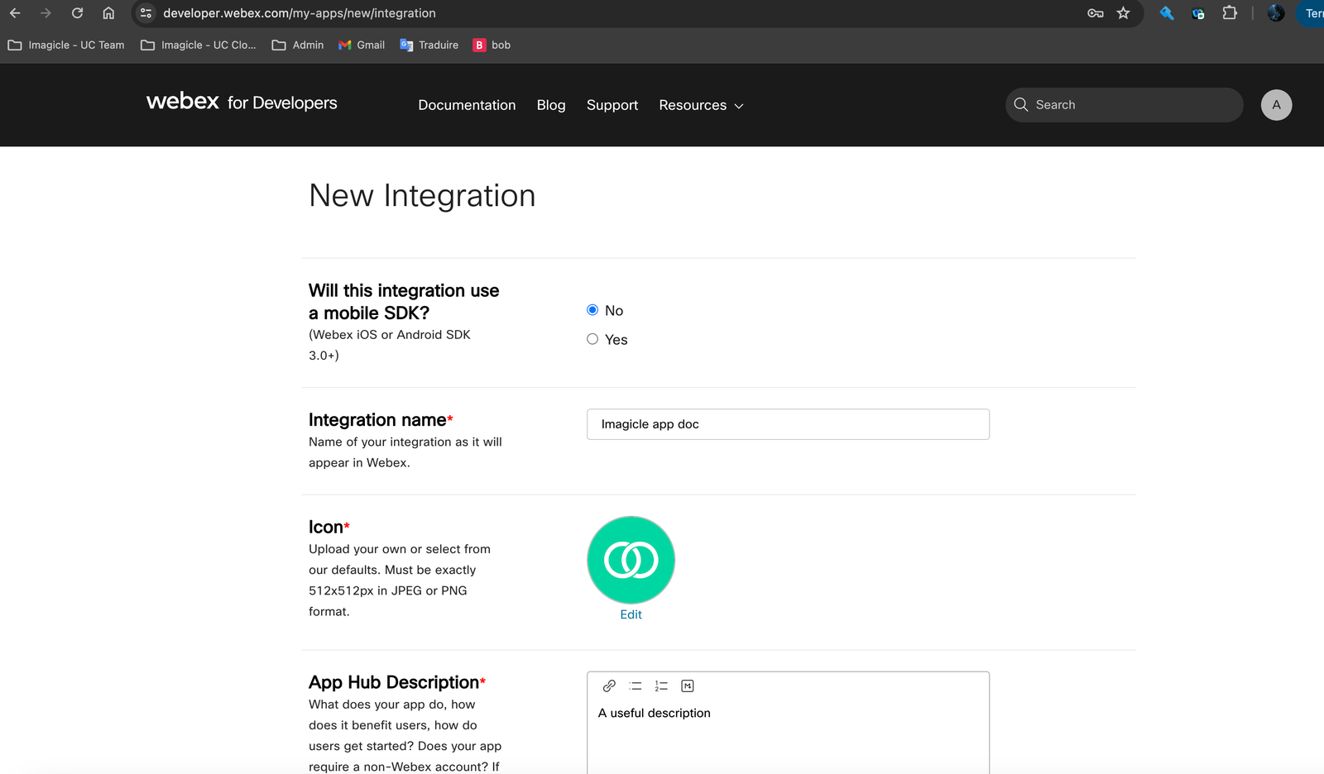Screen dimensions: 1324x774
Task: Reload the page
Action: [77, 13]
